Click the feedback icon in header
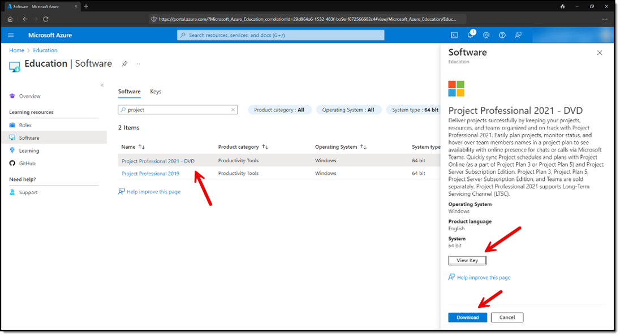Screen dimensions: 620x336 [x=518, y=35]
